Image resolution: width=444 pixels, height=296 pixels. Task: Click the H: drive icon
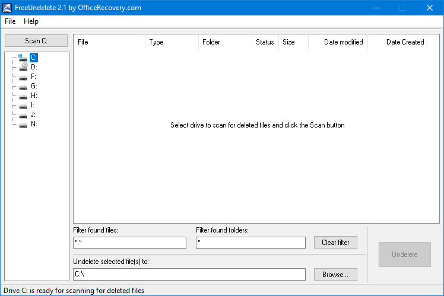pyautogui.click(x=23, y=97)
